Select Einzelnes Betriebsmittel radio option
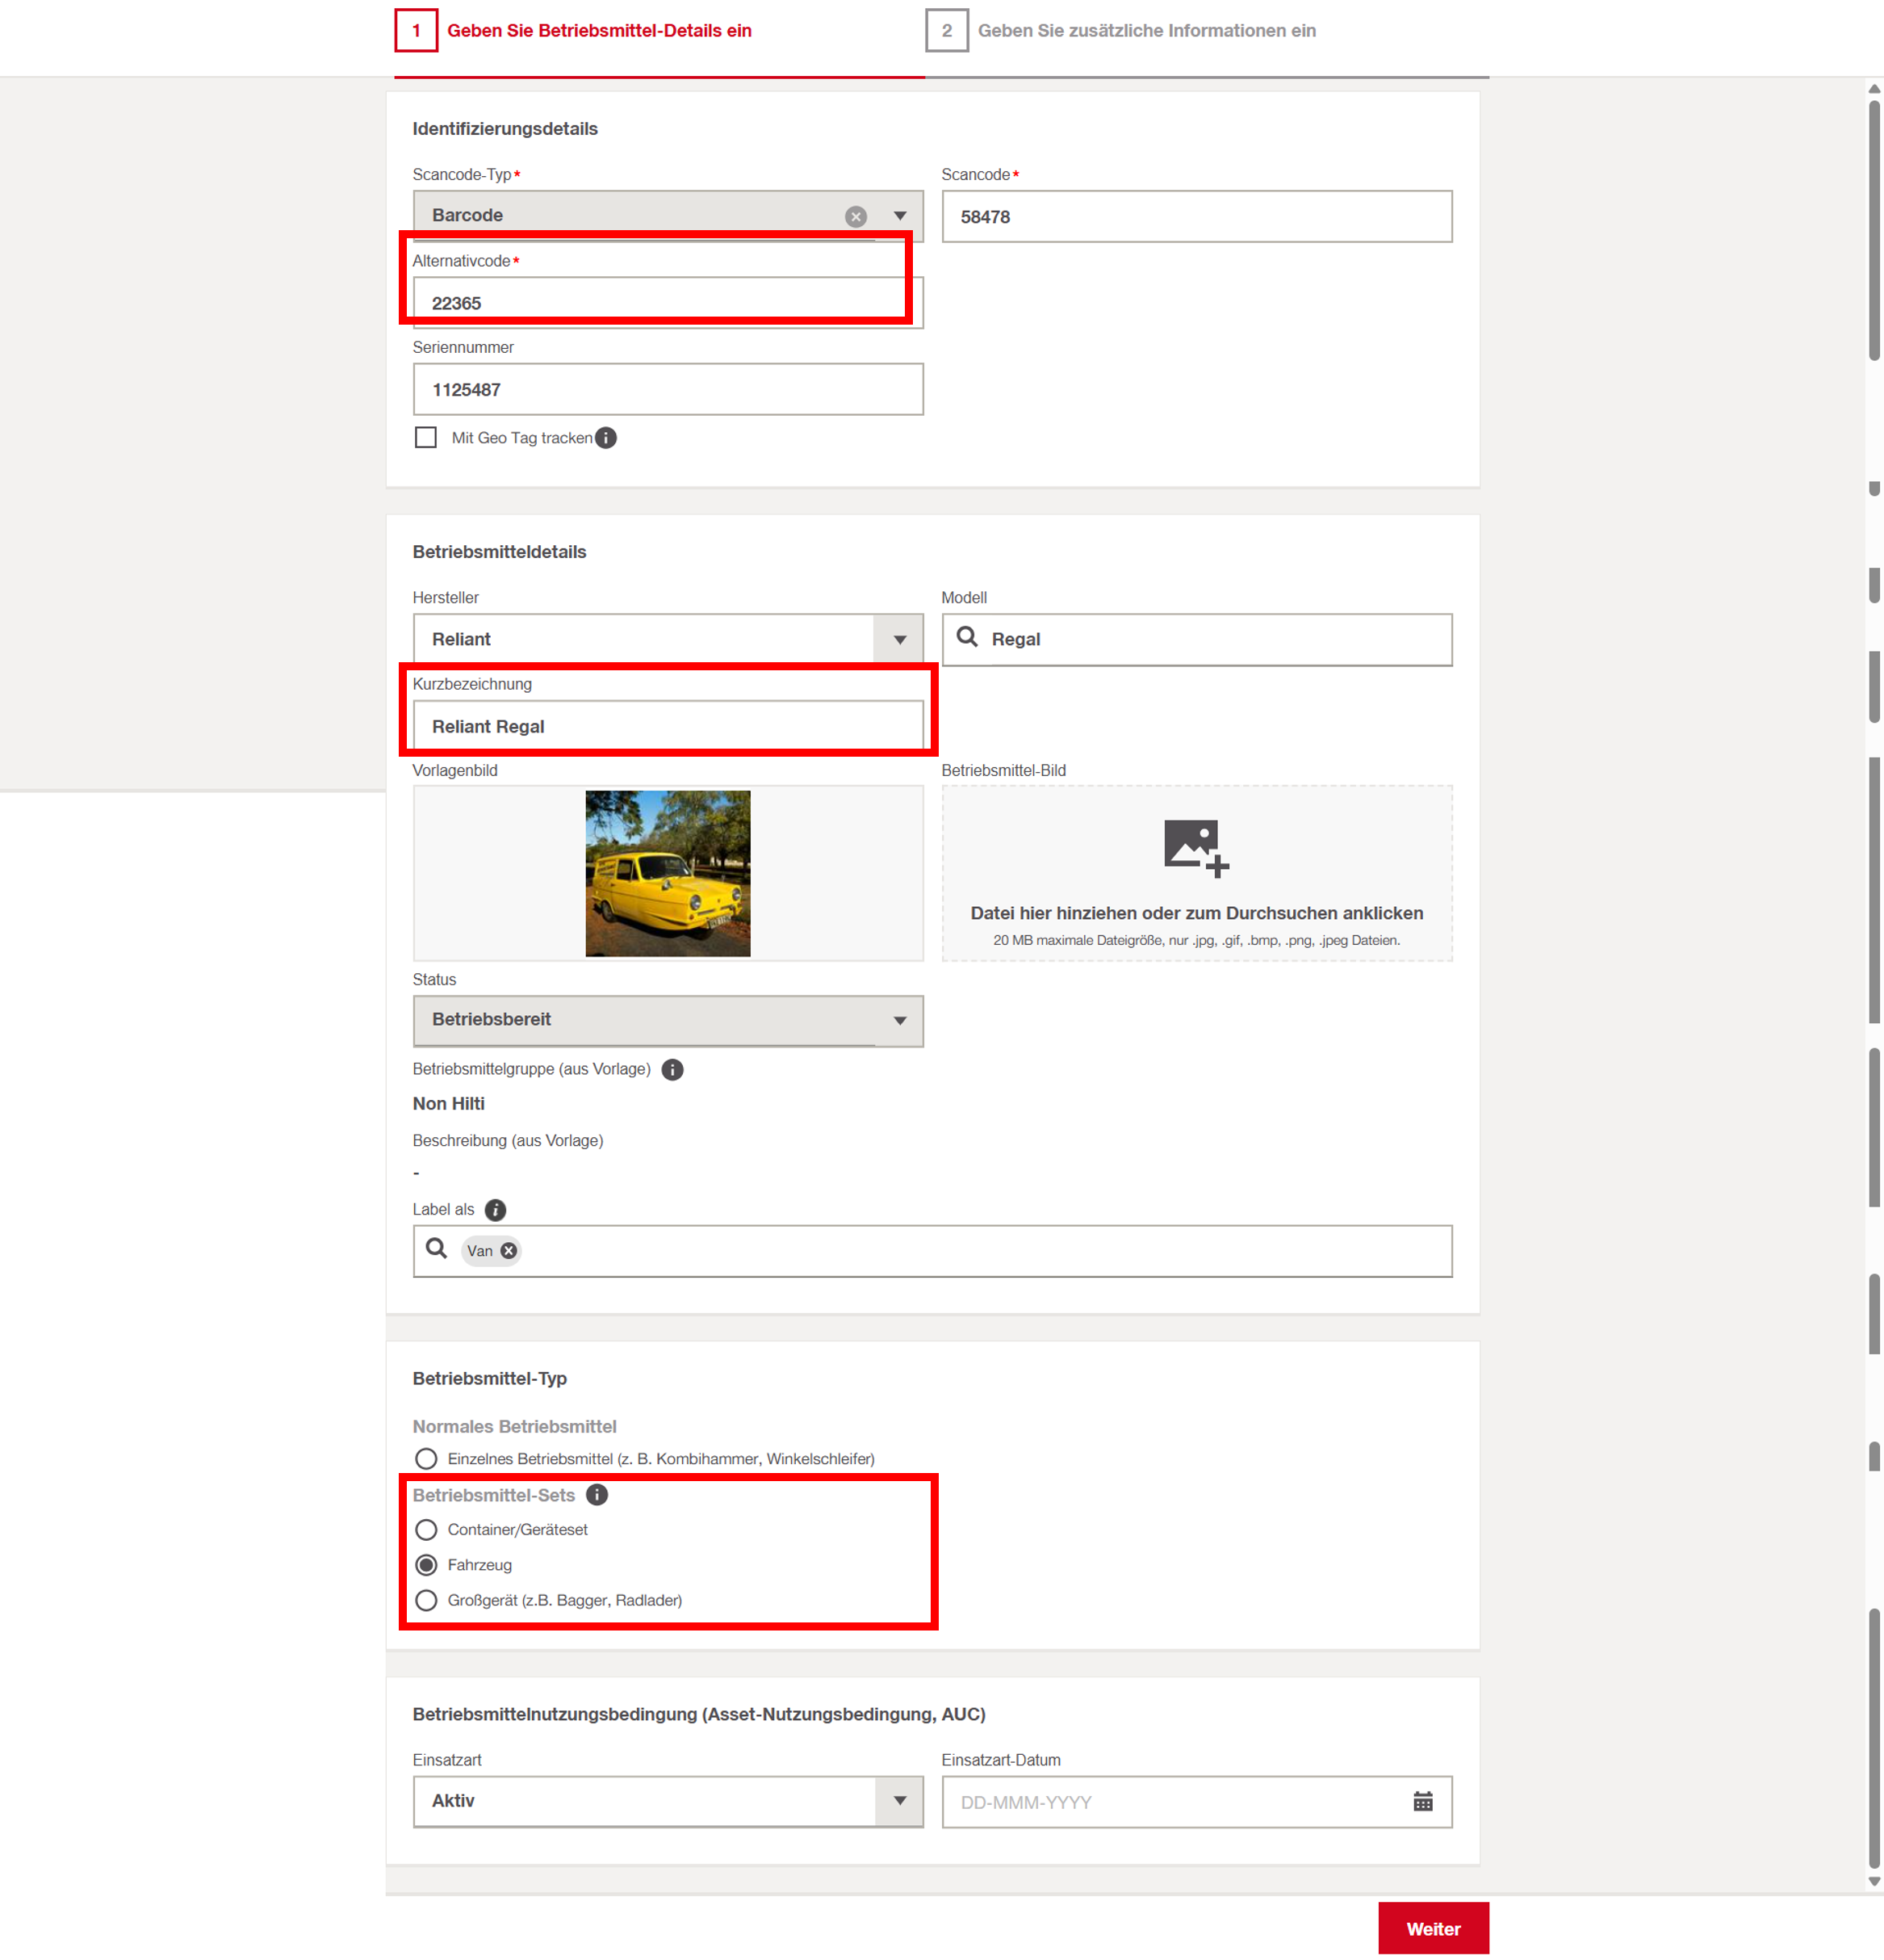This screenshot has height=1960, width=1884. 425,1459
